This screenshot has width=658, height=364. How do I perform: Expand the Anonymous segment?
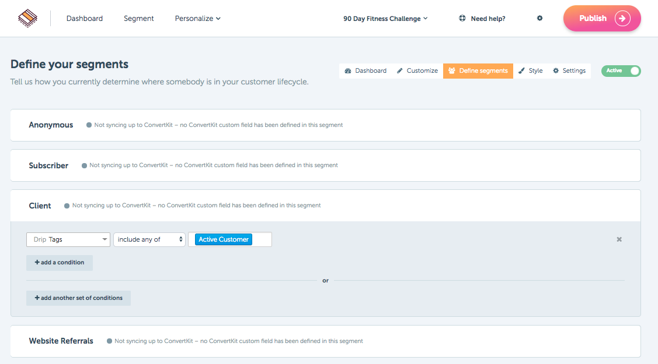click(325, 125)
